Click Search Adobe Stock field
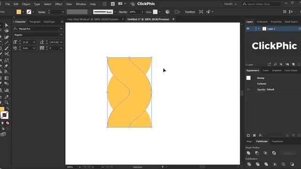 (x=261, y=4)
